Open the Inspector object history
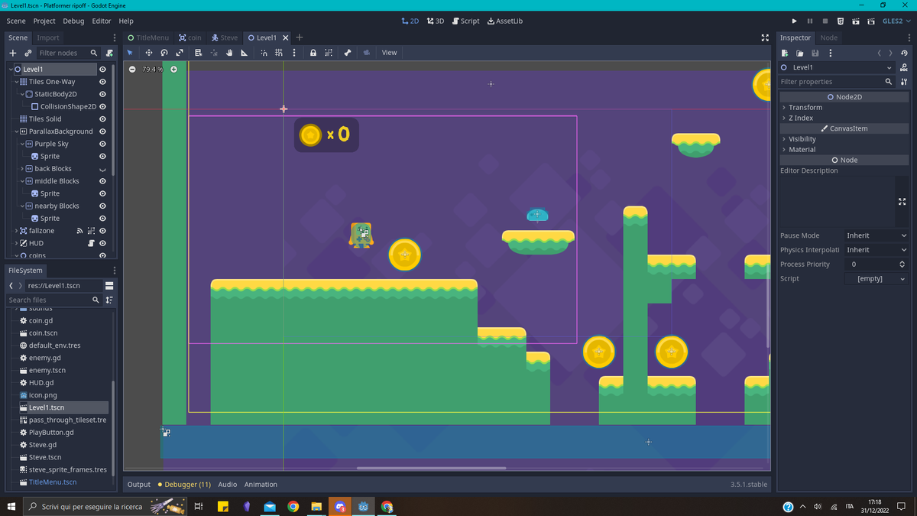The width and height of the screenshot is (917, 516). 905,53
